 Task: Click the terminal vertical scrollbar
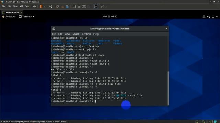tap(168, 88)
